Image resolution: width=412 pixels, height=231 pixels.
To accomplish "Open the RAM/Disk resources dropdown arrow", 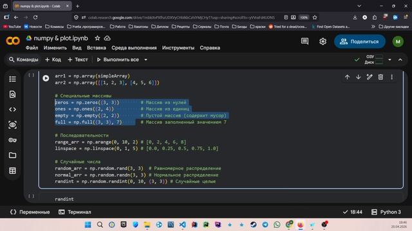I will [x=389, y=60].
